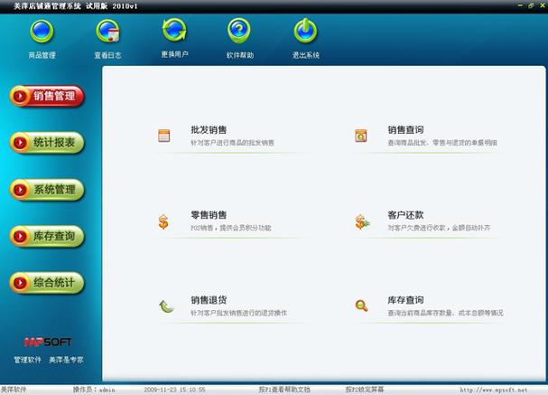The height and width of the screenshot is (395, 548).
Task: Click description under 销售查询 heading
Action: click(442, 143)
